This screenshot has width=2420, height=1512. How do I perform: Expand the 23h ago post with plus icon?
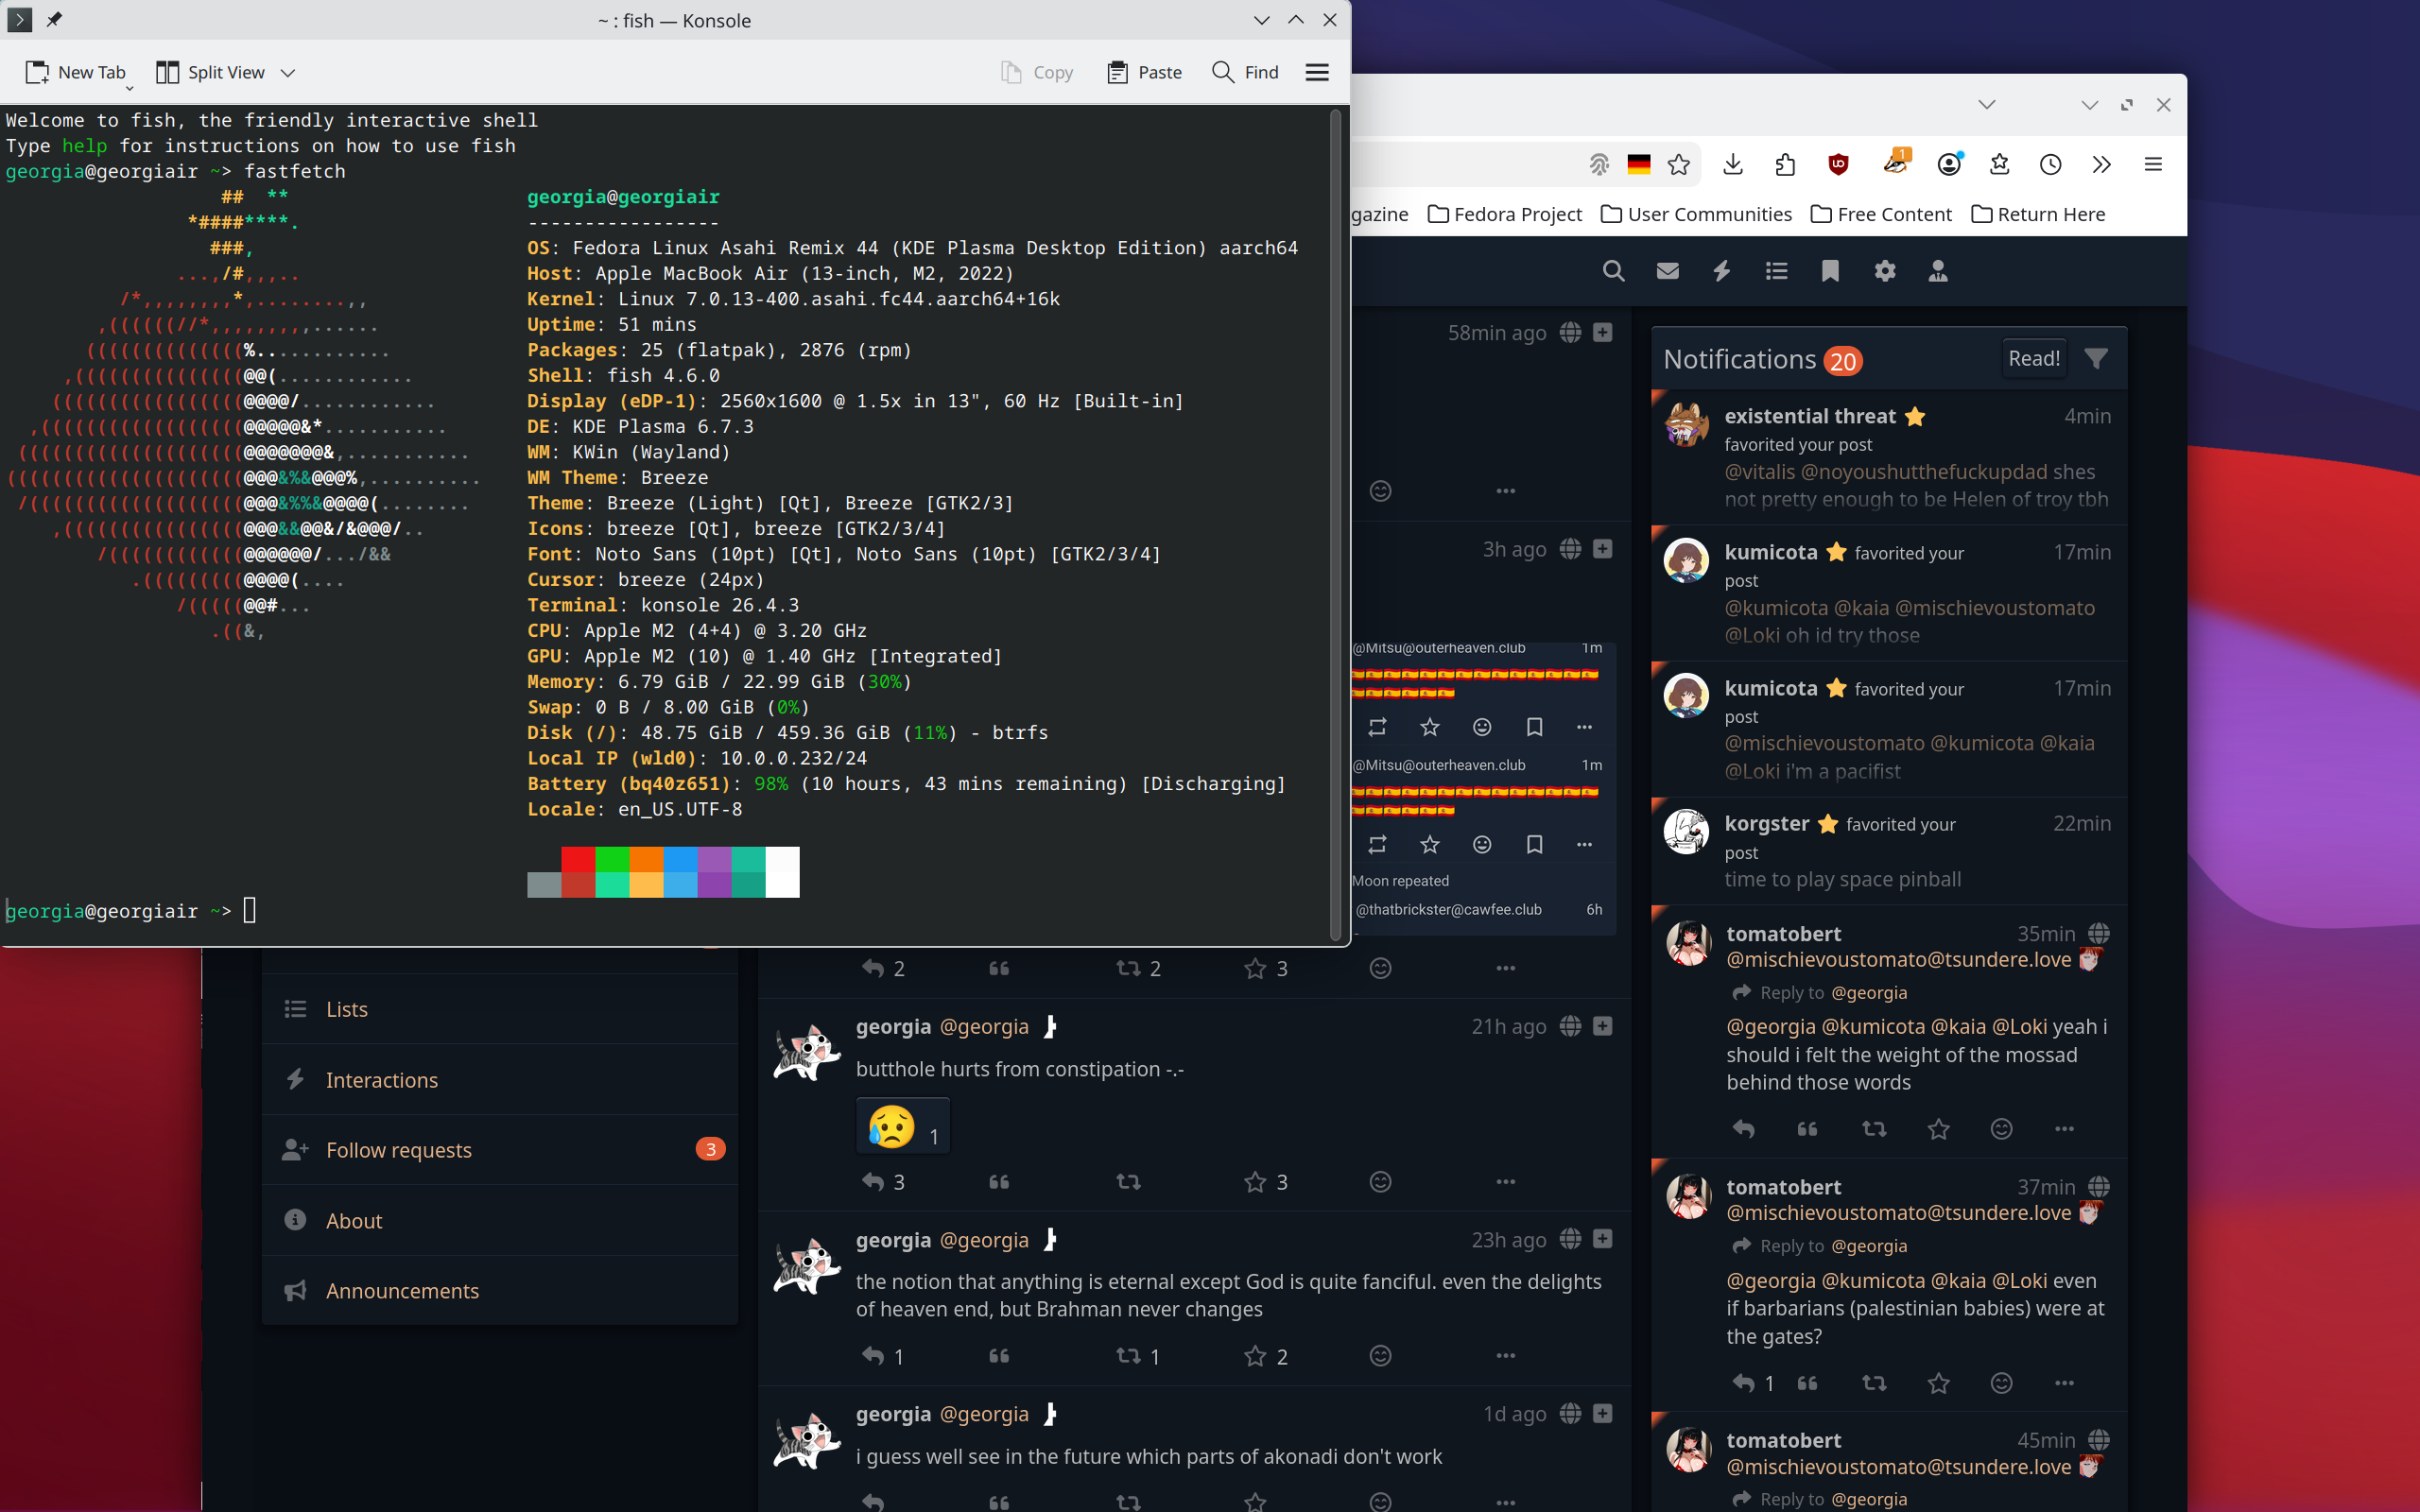pyautogui.click(x=1602, y=1239)
